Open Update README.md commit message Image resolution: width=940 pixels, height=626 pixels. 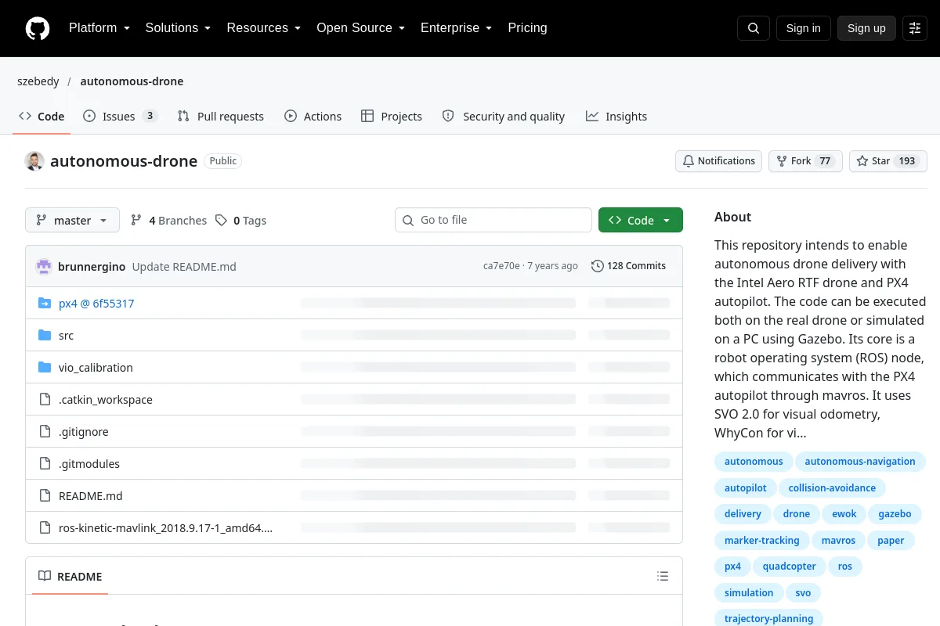(184, 267)
